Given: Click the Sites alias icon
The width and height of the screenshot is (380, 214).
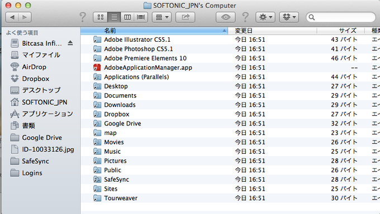Looking at the screenshot, I should [x=97, y=189].
